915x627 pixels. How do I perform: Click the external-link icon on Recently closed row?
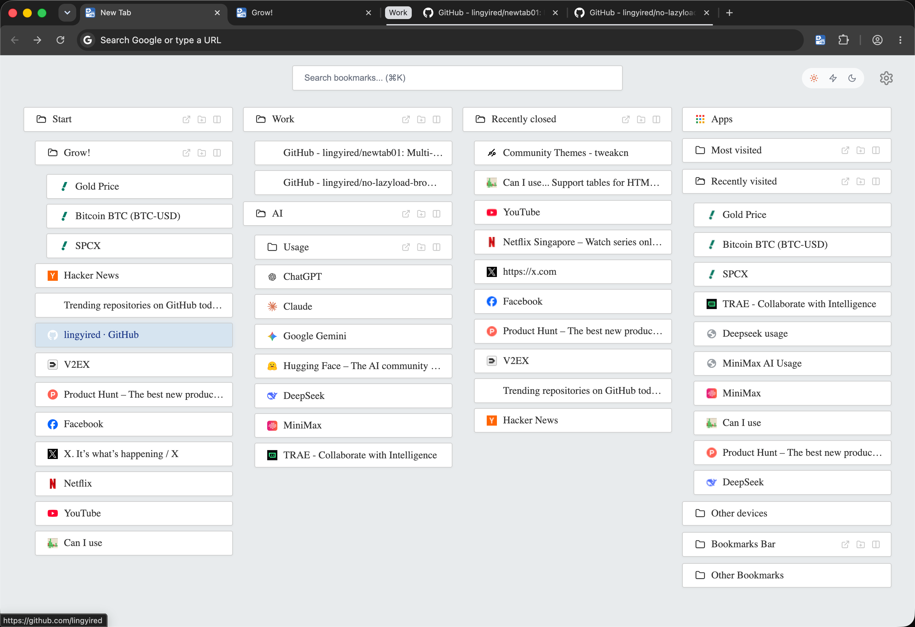[626, 119]
